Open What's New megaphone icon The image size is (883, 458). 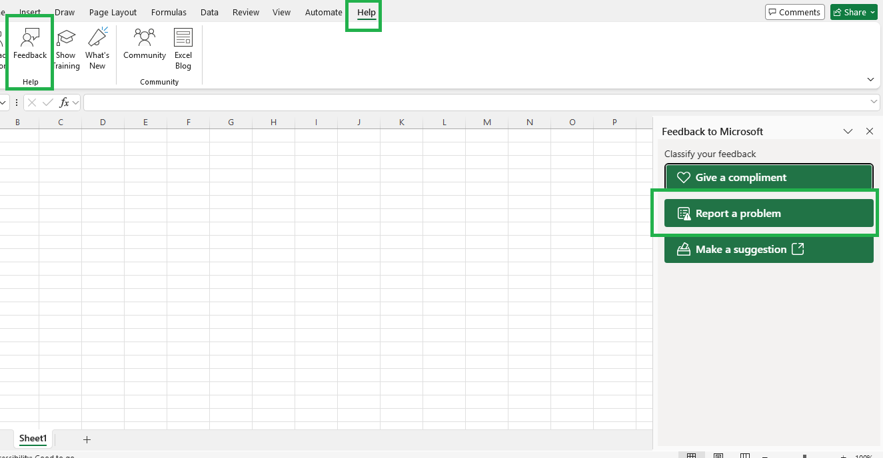[97, 37]
